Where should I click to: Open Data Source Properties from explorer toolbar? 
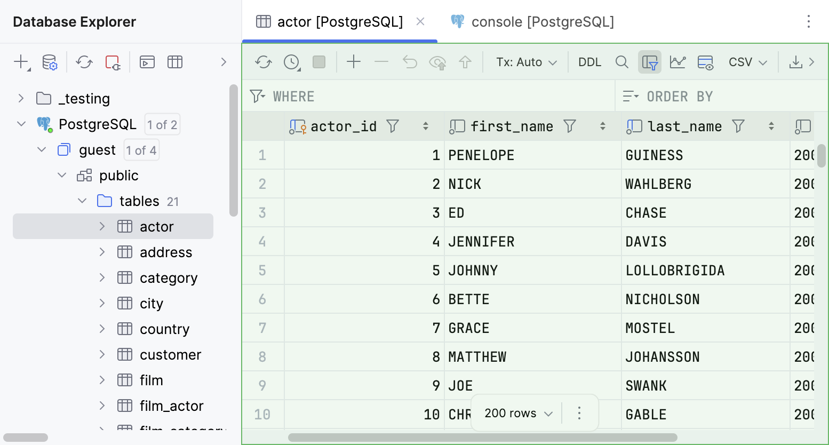click(x=50, y=62)
